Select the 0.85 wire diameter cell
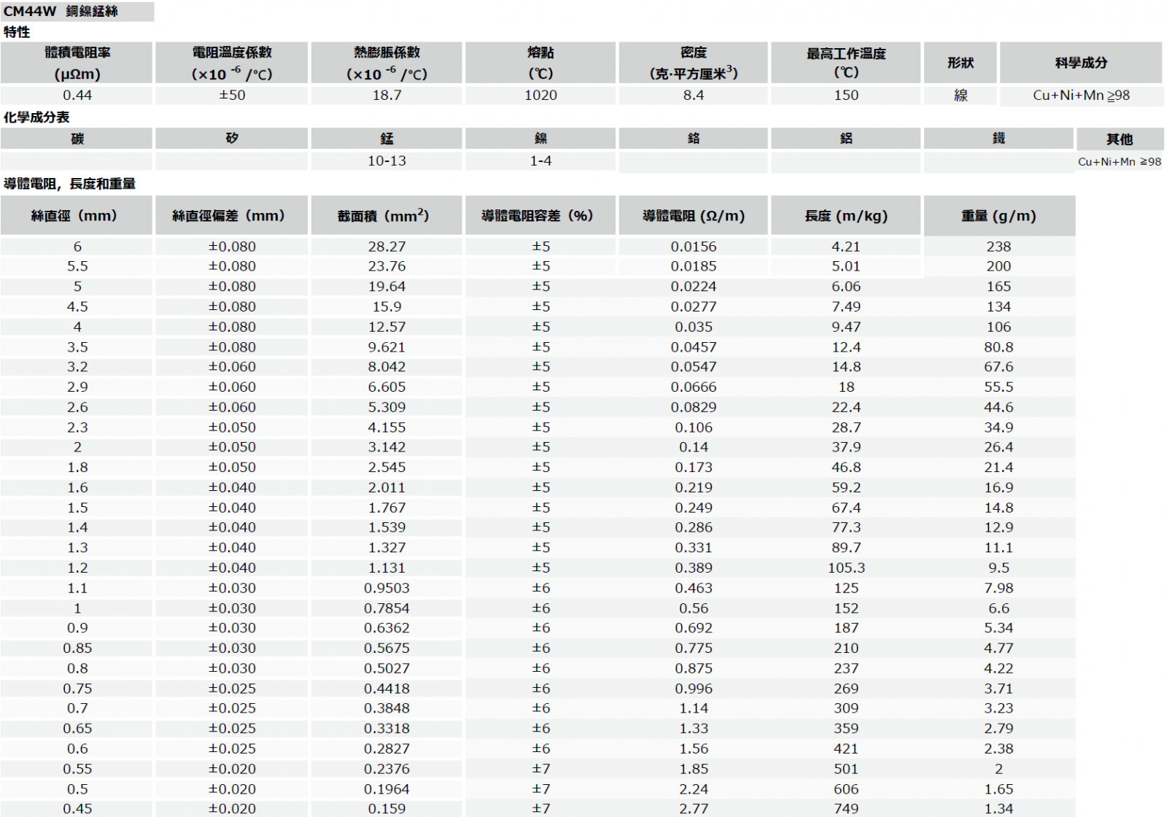This screenshot has height=817, width=1167. (x=77, y=648)
